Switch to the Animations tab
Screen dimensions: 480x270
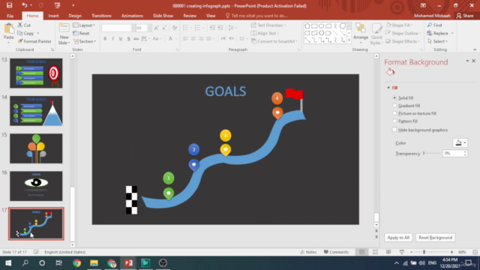click(132, 16)
